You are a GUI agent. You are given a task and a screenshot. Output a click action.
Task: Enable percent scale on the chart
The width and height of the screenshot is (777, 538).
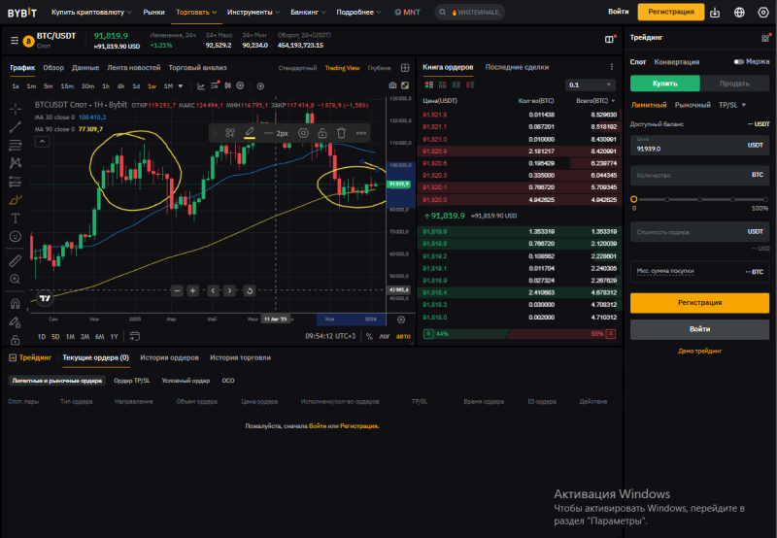pyautogui.click(x=369, y=336)
